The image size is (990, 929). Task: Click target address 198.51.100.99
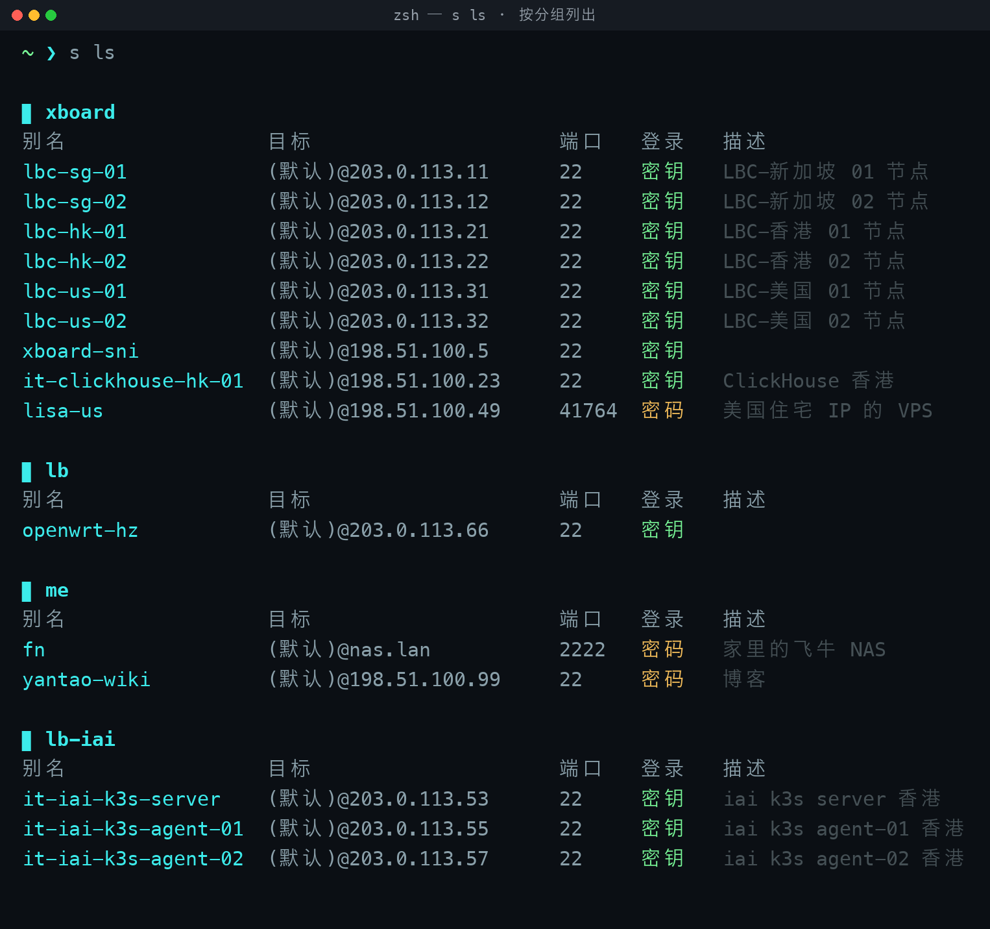coord(426,680)
